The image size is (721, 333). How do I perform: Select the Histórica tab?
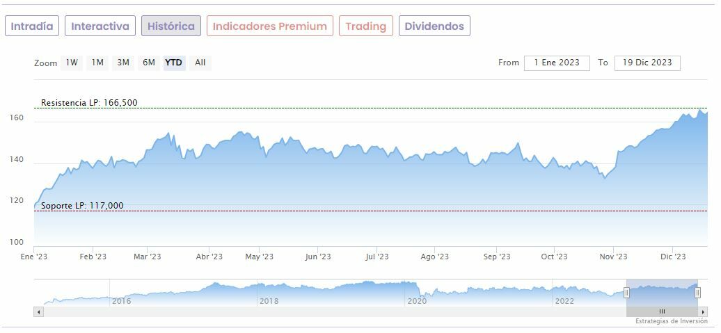(x=171, y=26)
